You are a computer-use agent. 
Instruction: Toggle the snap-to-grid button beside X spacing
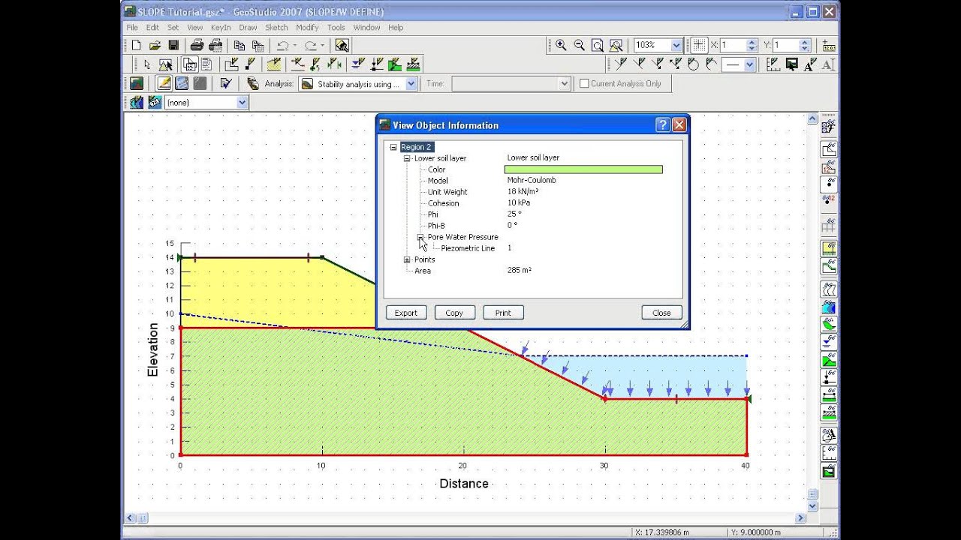698,45
